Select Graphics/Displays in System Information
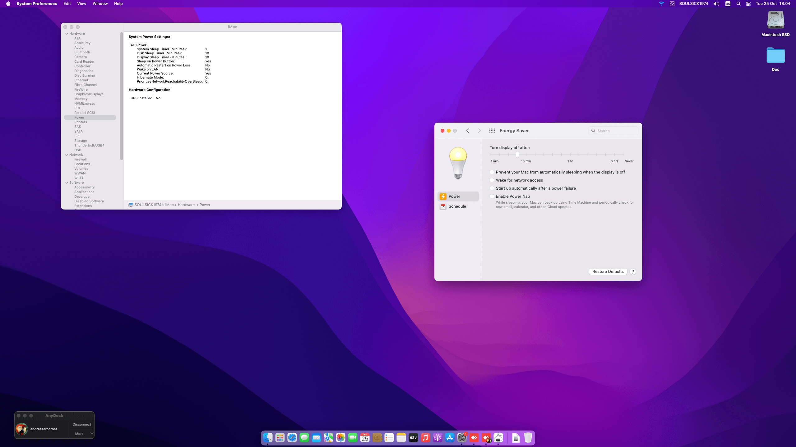The image size is (796, 447). (x=89, y=94)
